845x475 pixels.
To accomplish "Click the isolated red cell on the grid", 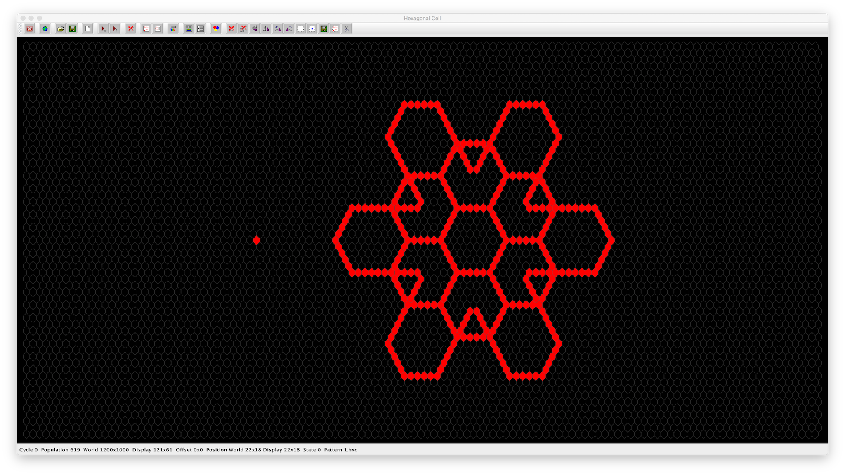I will pyautogui.click(x=257, y=240).
